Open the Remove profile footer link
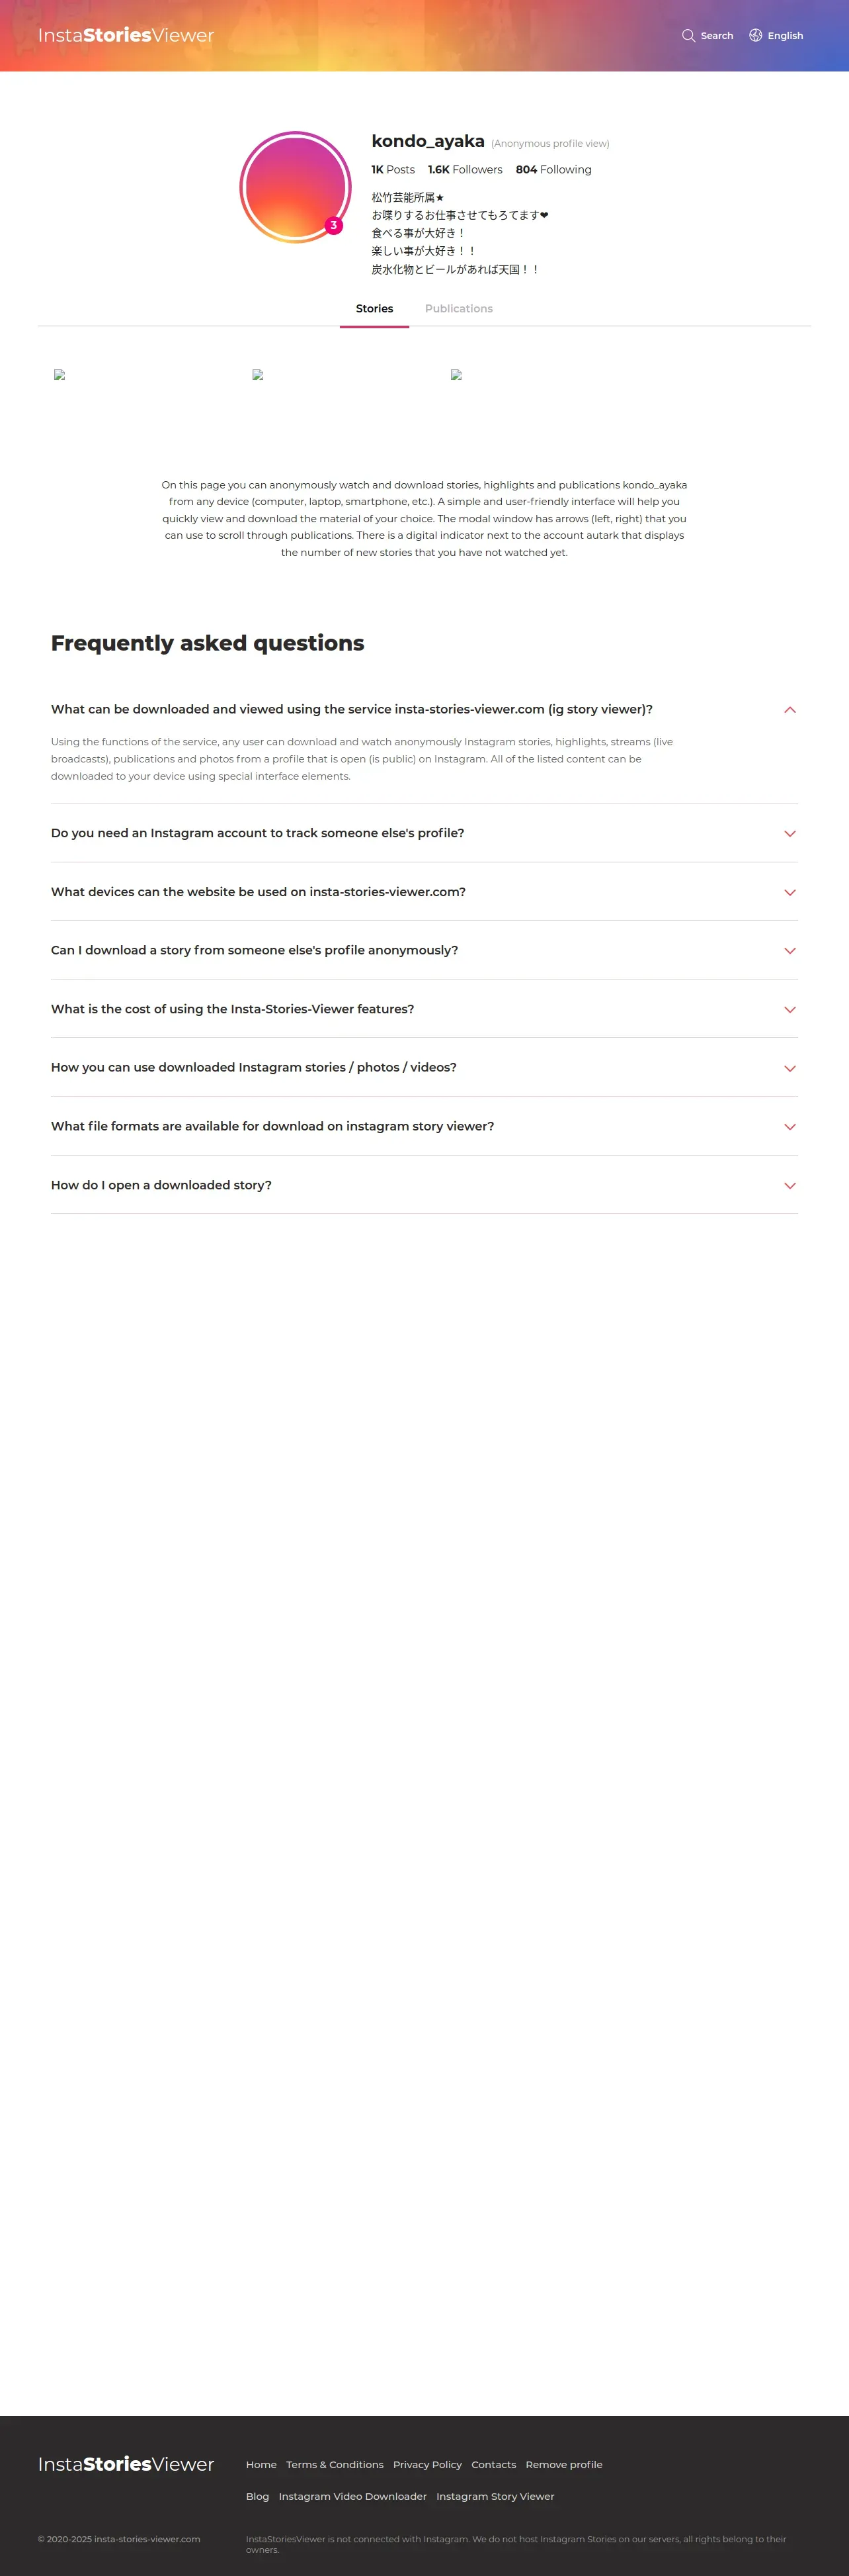This screenshot has width=849, height=2576. point(563,2465)
